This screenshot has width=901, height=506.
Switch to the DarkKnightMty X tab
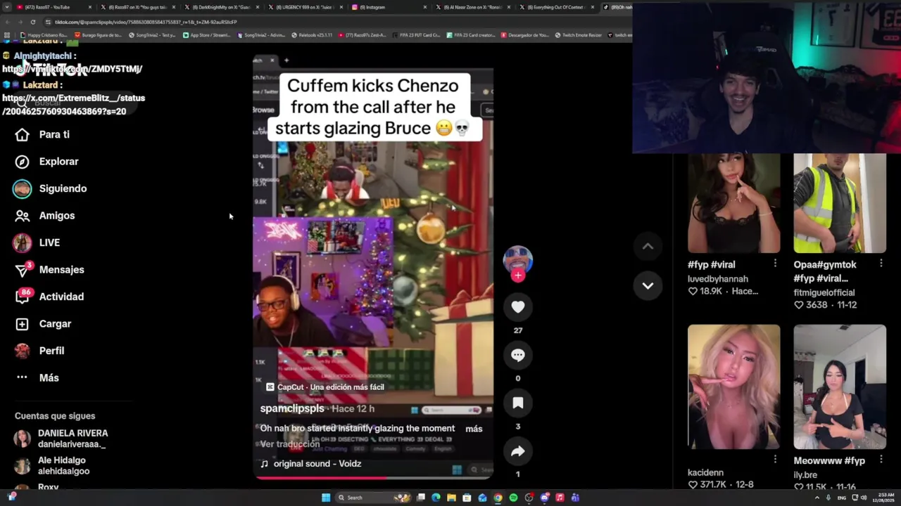(x=221, y=7)
